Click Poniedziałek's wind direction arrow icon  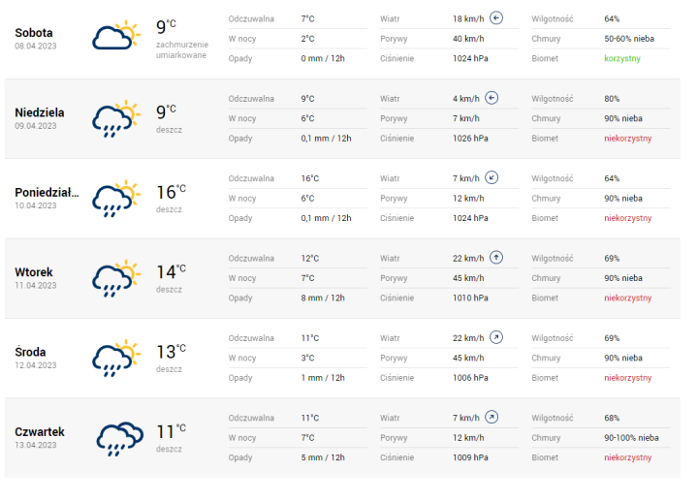click(x=492, y=178)
